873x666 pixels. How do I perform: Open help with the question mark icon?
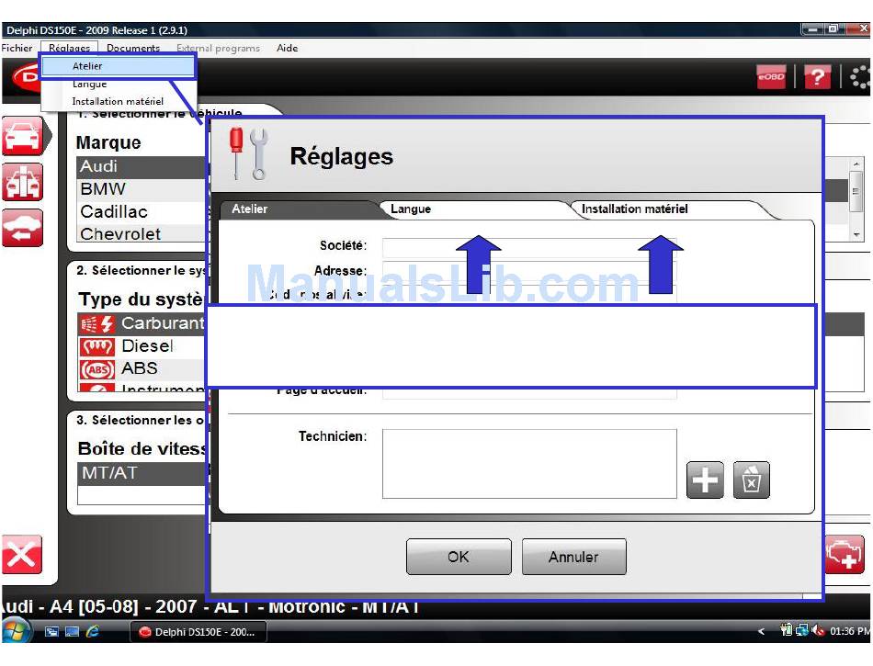[x=817, y=77]
